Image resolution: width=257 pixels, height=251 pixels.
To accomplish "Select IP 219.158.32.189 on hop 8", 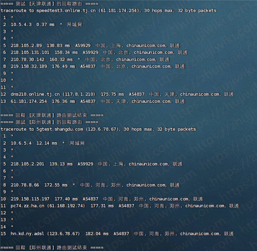I will [29, 66].
